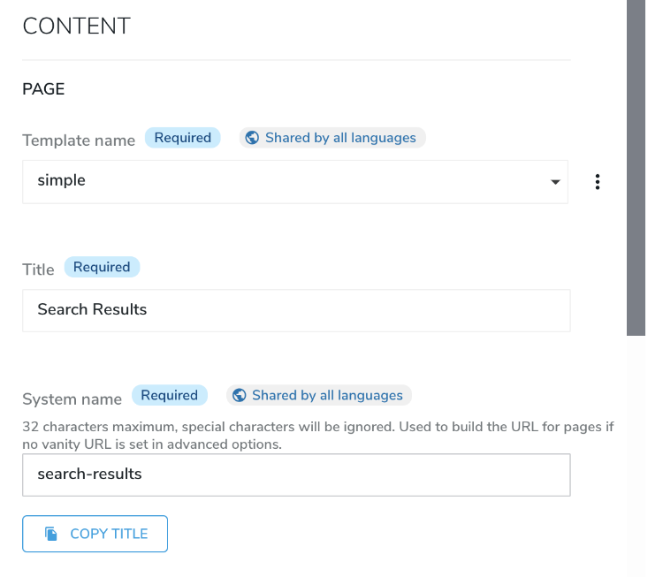Viewport: 663px width, 577px height.
Task: Click the System name field label
Action: [72, 399]
